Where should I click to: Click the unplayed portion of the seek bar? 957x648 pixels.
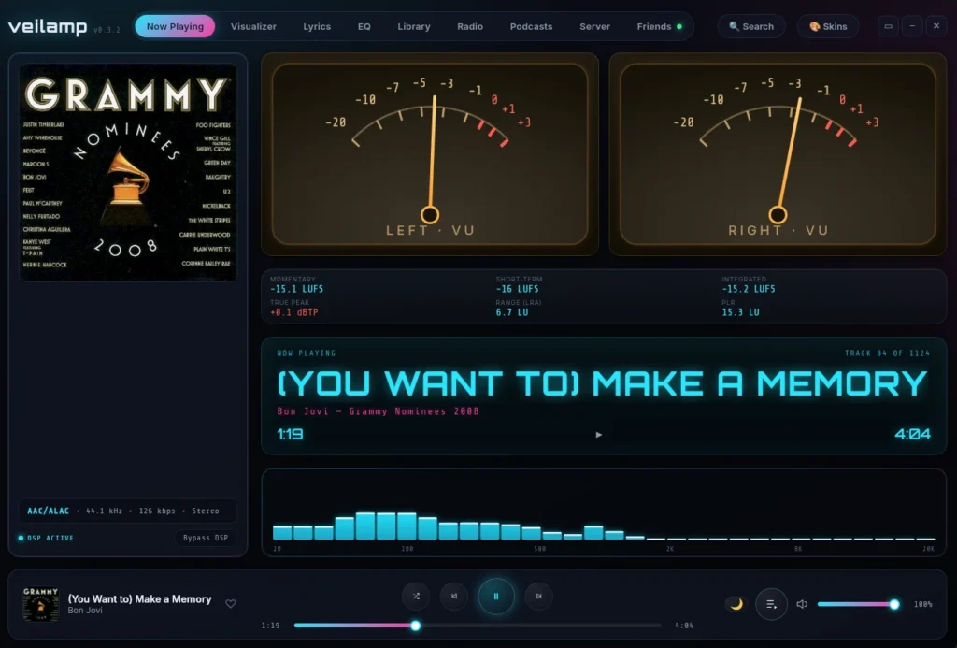[x=541, y=626]
